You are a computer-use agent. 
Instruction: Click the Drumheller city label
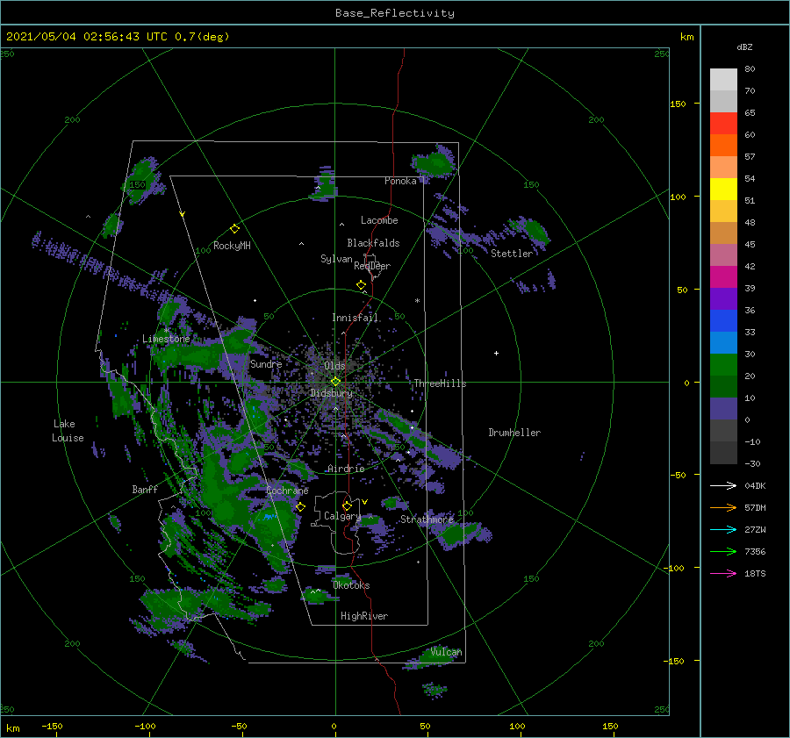(514, 433)
